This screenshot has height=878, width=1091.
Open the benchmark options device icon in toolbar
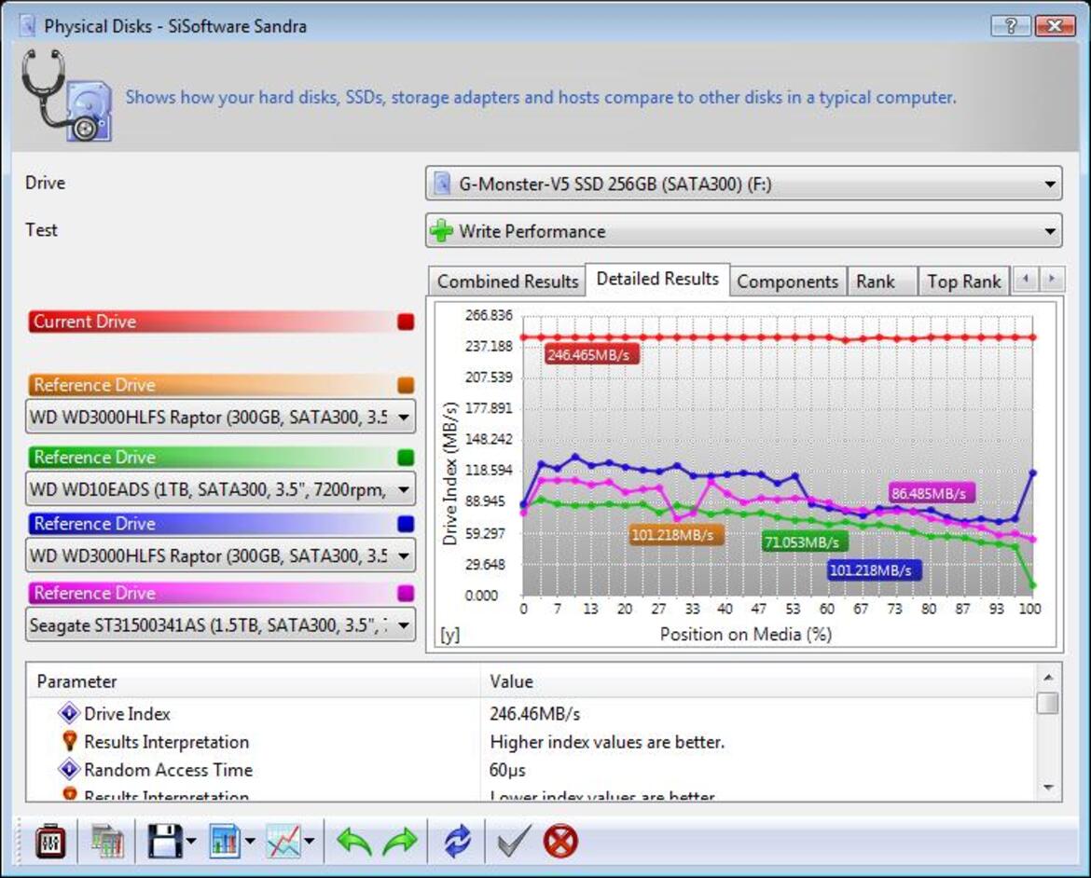(50, 842)
